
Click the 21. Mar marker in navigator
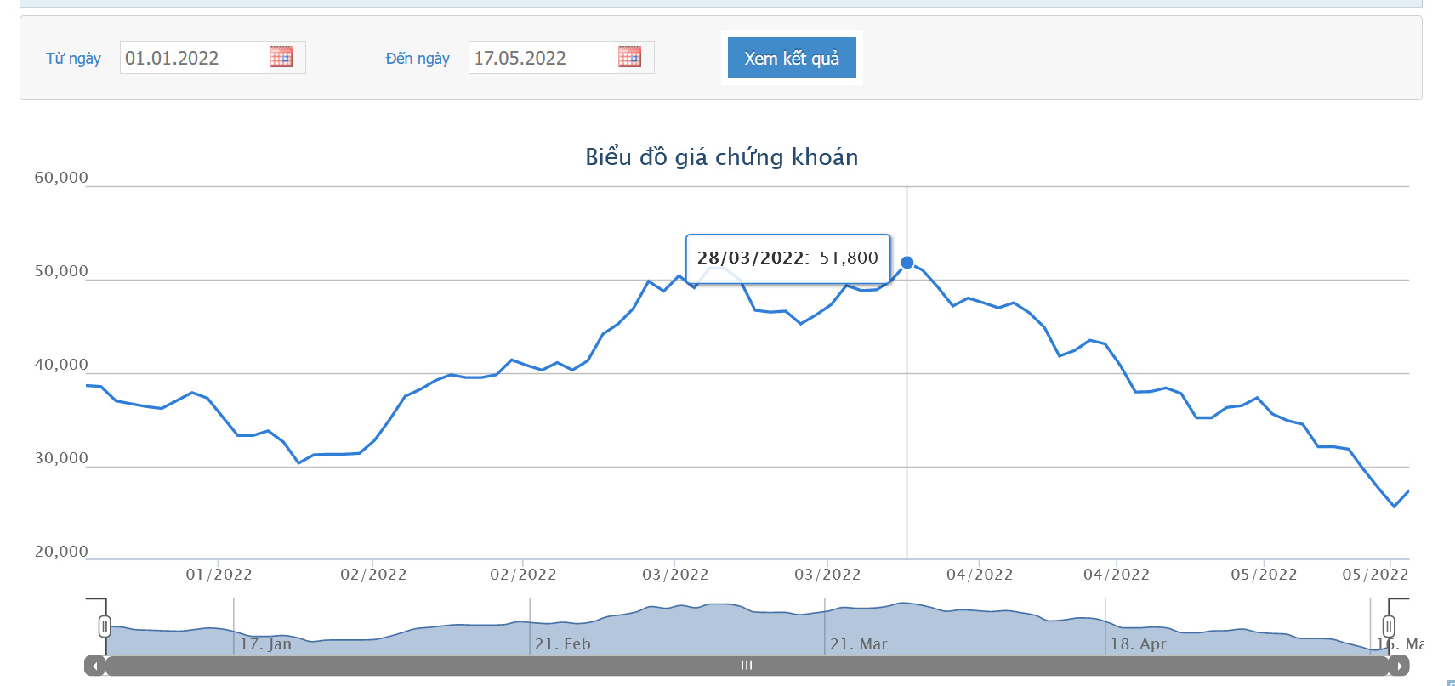click(858, 644)
